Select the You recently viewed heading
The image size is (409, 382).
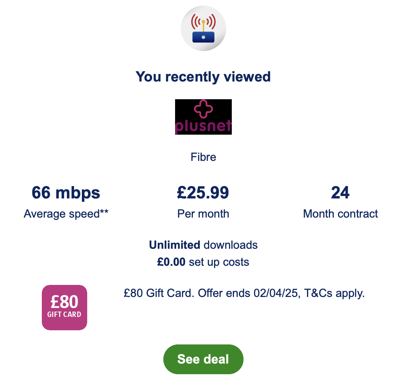point(203,76)
